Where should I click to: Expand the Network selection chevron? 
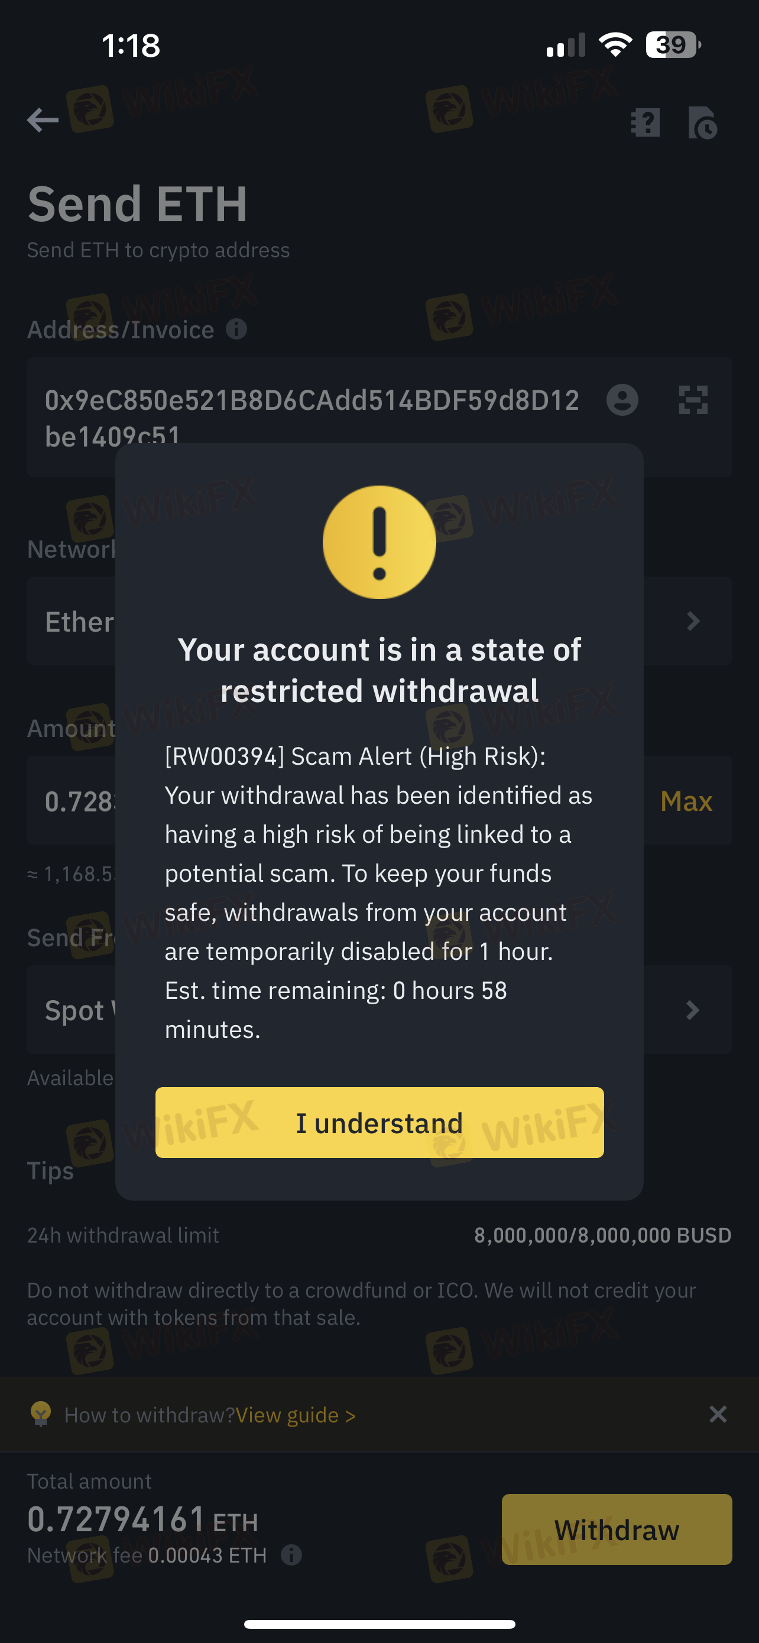tap(693, 620)
